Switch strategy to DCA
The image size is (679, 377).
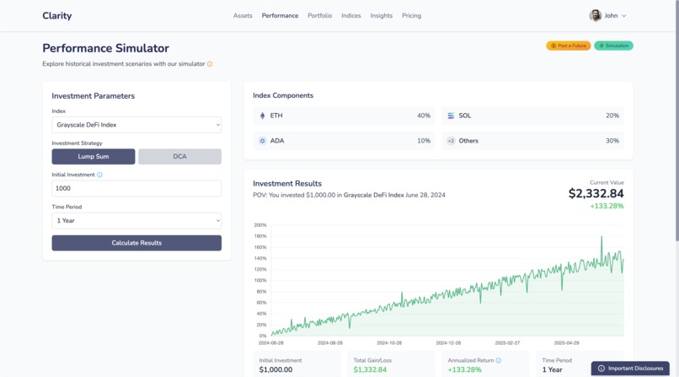coord(179,156)
